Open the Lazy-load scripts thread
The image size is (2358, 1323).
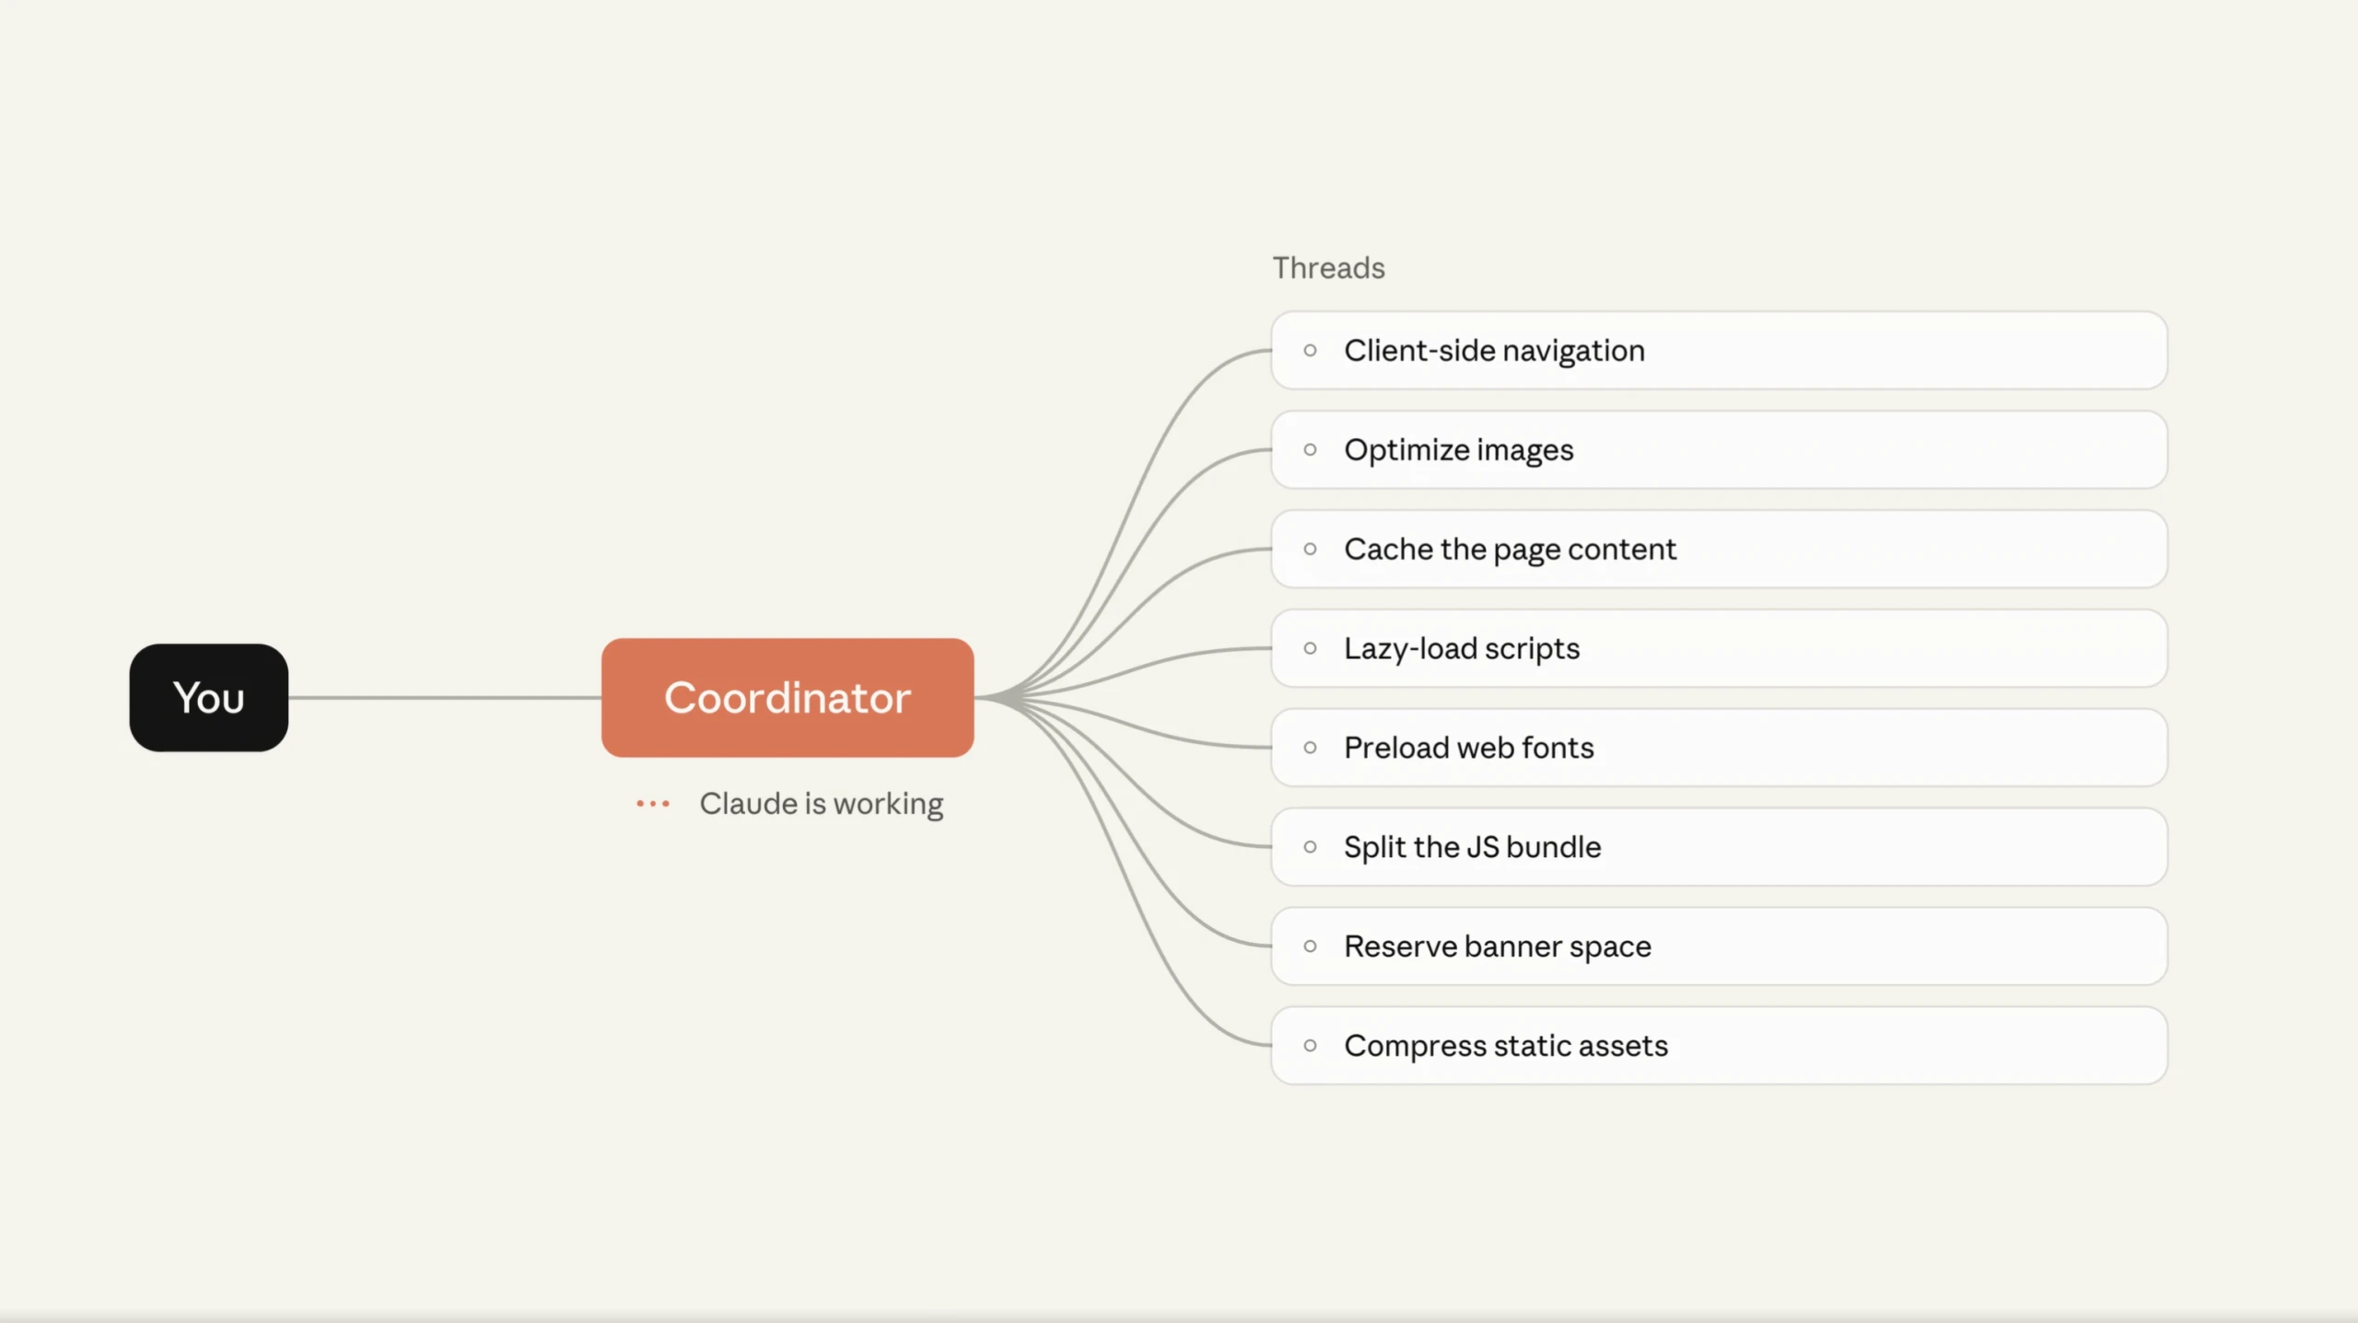(x=1719, y=648)
